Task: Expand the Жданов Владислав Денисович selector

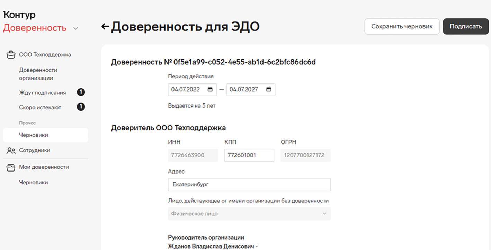Action: 257,247
